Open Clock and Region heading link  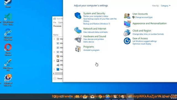(x=142, y=31)
